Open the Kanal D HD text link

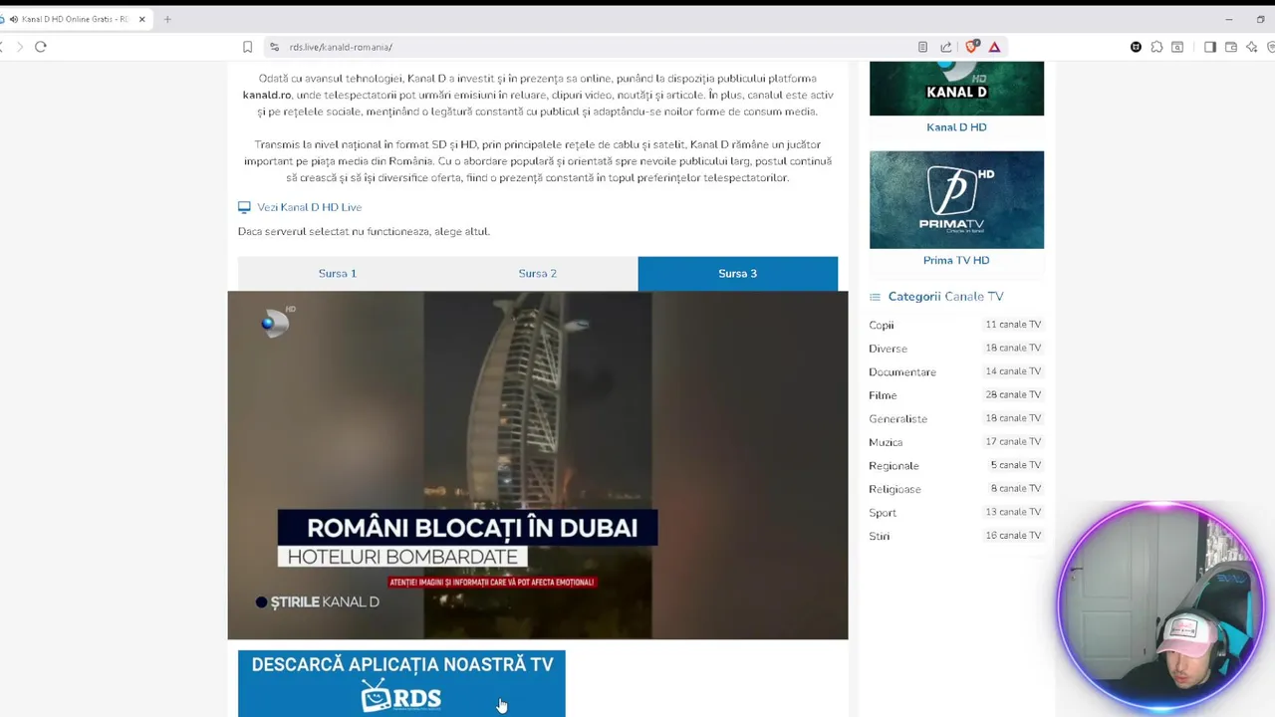coord(956,127)
